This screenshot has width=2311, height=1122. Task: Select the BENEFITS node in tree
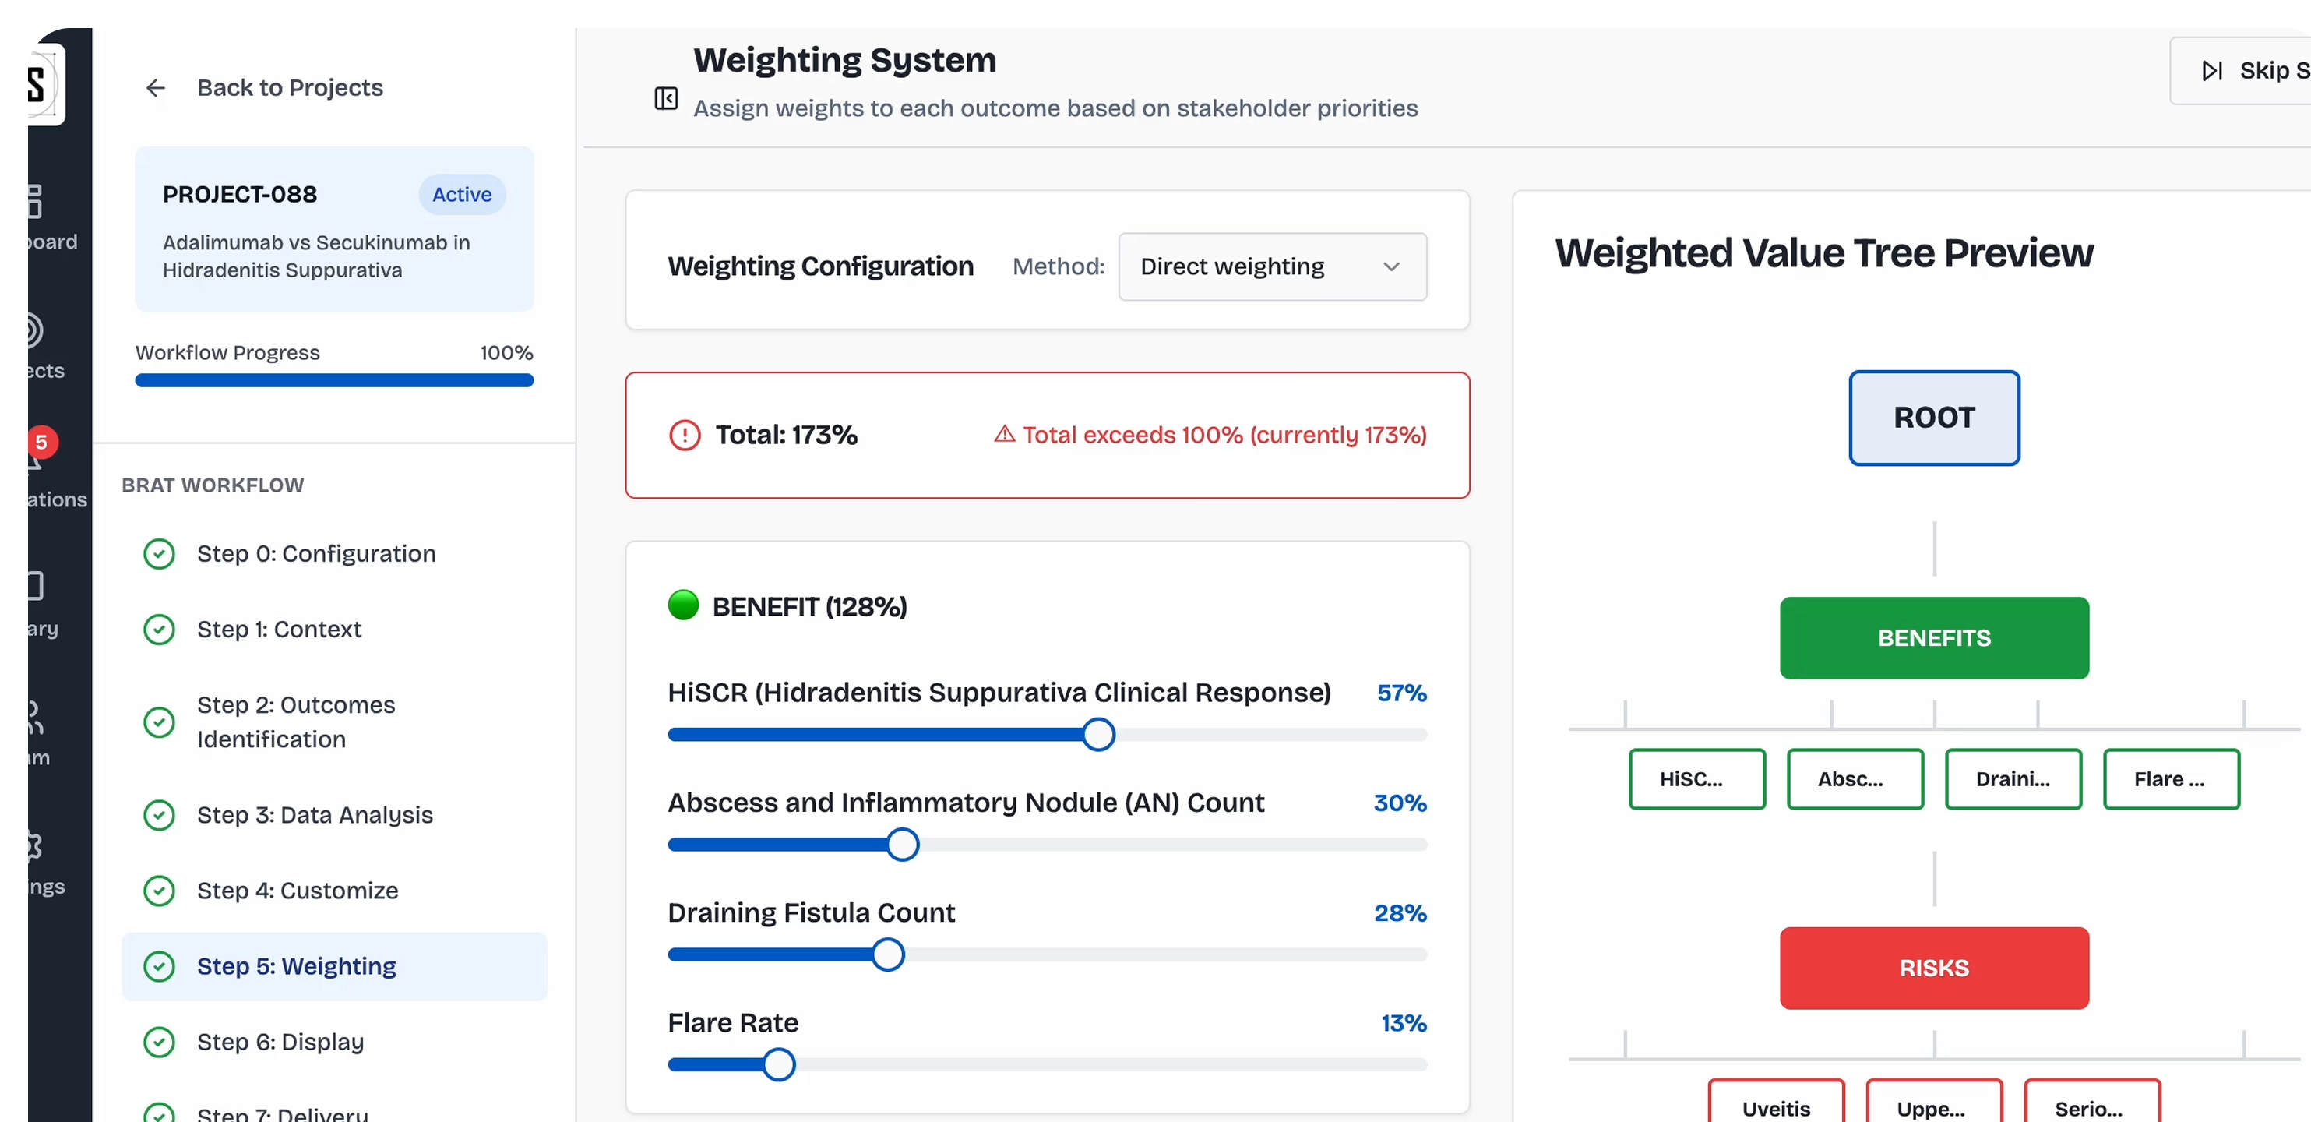[1933, 638]
